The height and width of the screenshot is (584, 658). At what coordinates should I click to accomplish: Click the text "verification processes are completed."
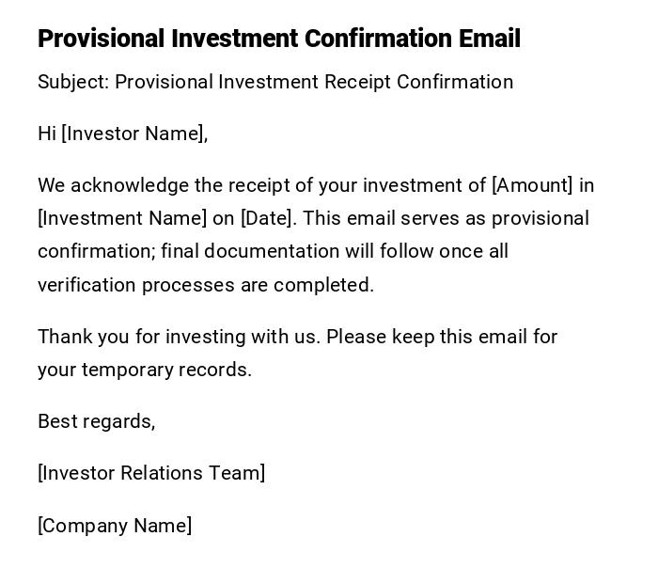[206, 285]
